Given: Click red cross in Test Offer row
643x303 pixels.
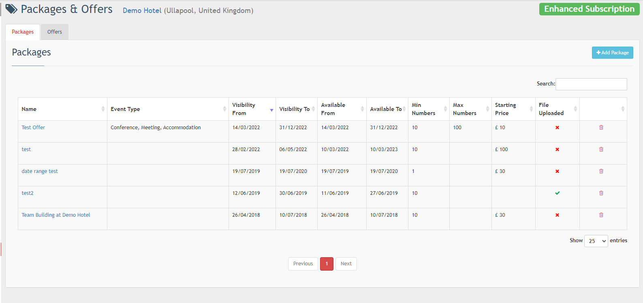Looking at the screenshot, I should (557, 128).
